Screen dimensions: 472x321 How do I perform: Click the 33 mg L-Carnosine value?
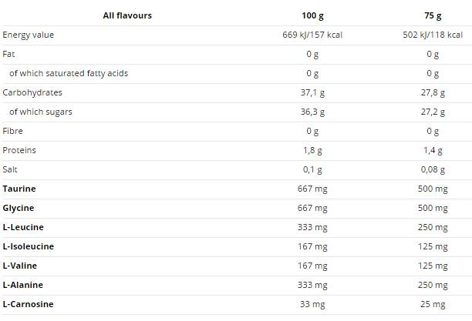pos(312,304)
